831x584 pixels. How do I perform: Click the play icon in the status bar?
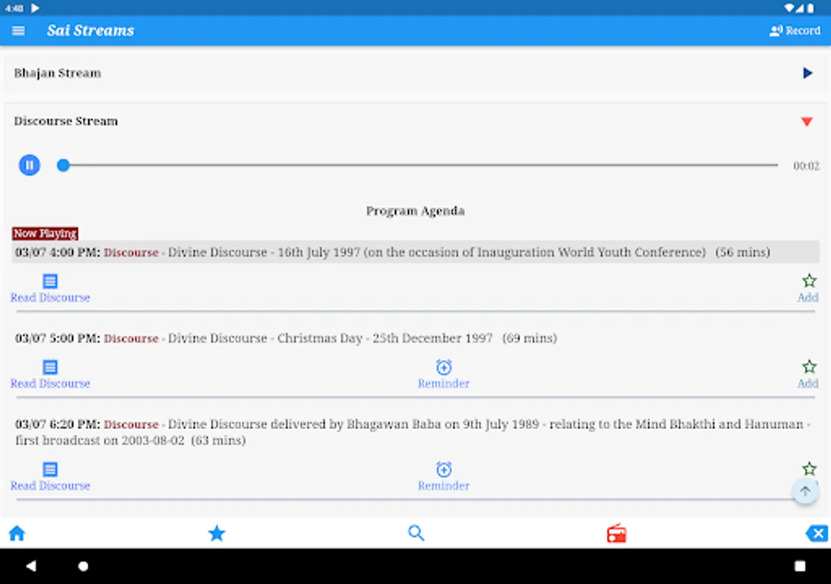35,8
